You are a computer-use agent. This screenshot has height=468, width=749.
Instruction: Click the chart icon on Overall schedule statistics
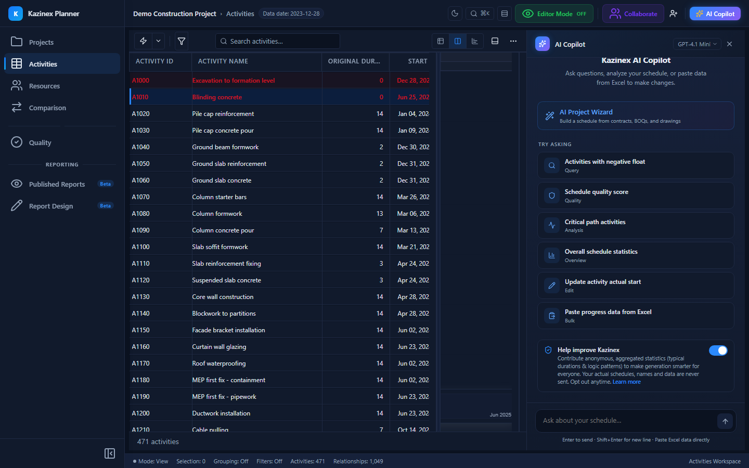click(x=552, y=255)
